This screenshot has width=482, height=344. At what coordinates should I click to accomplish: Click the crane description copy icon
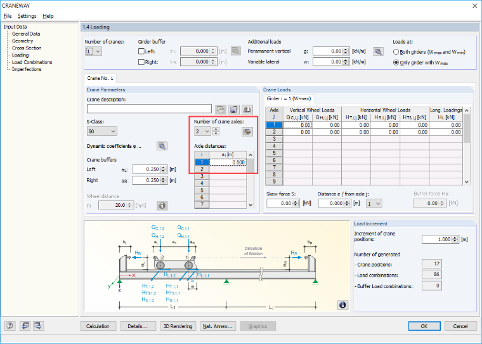(221, 109)
